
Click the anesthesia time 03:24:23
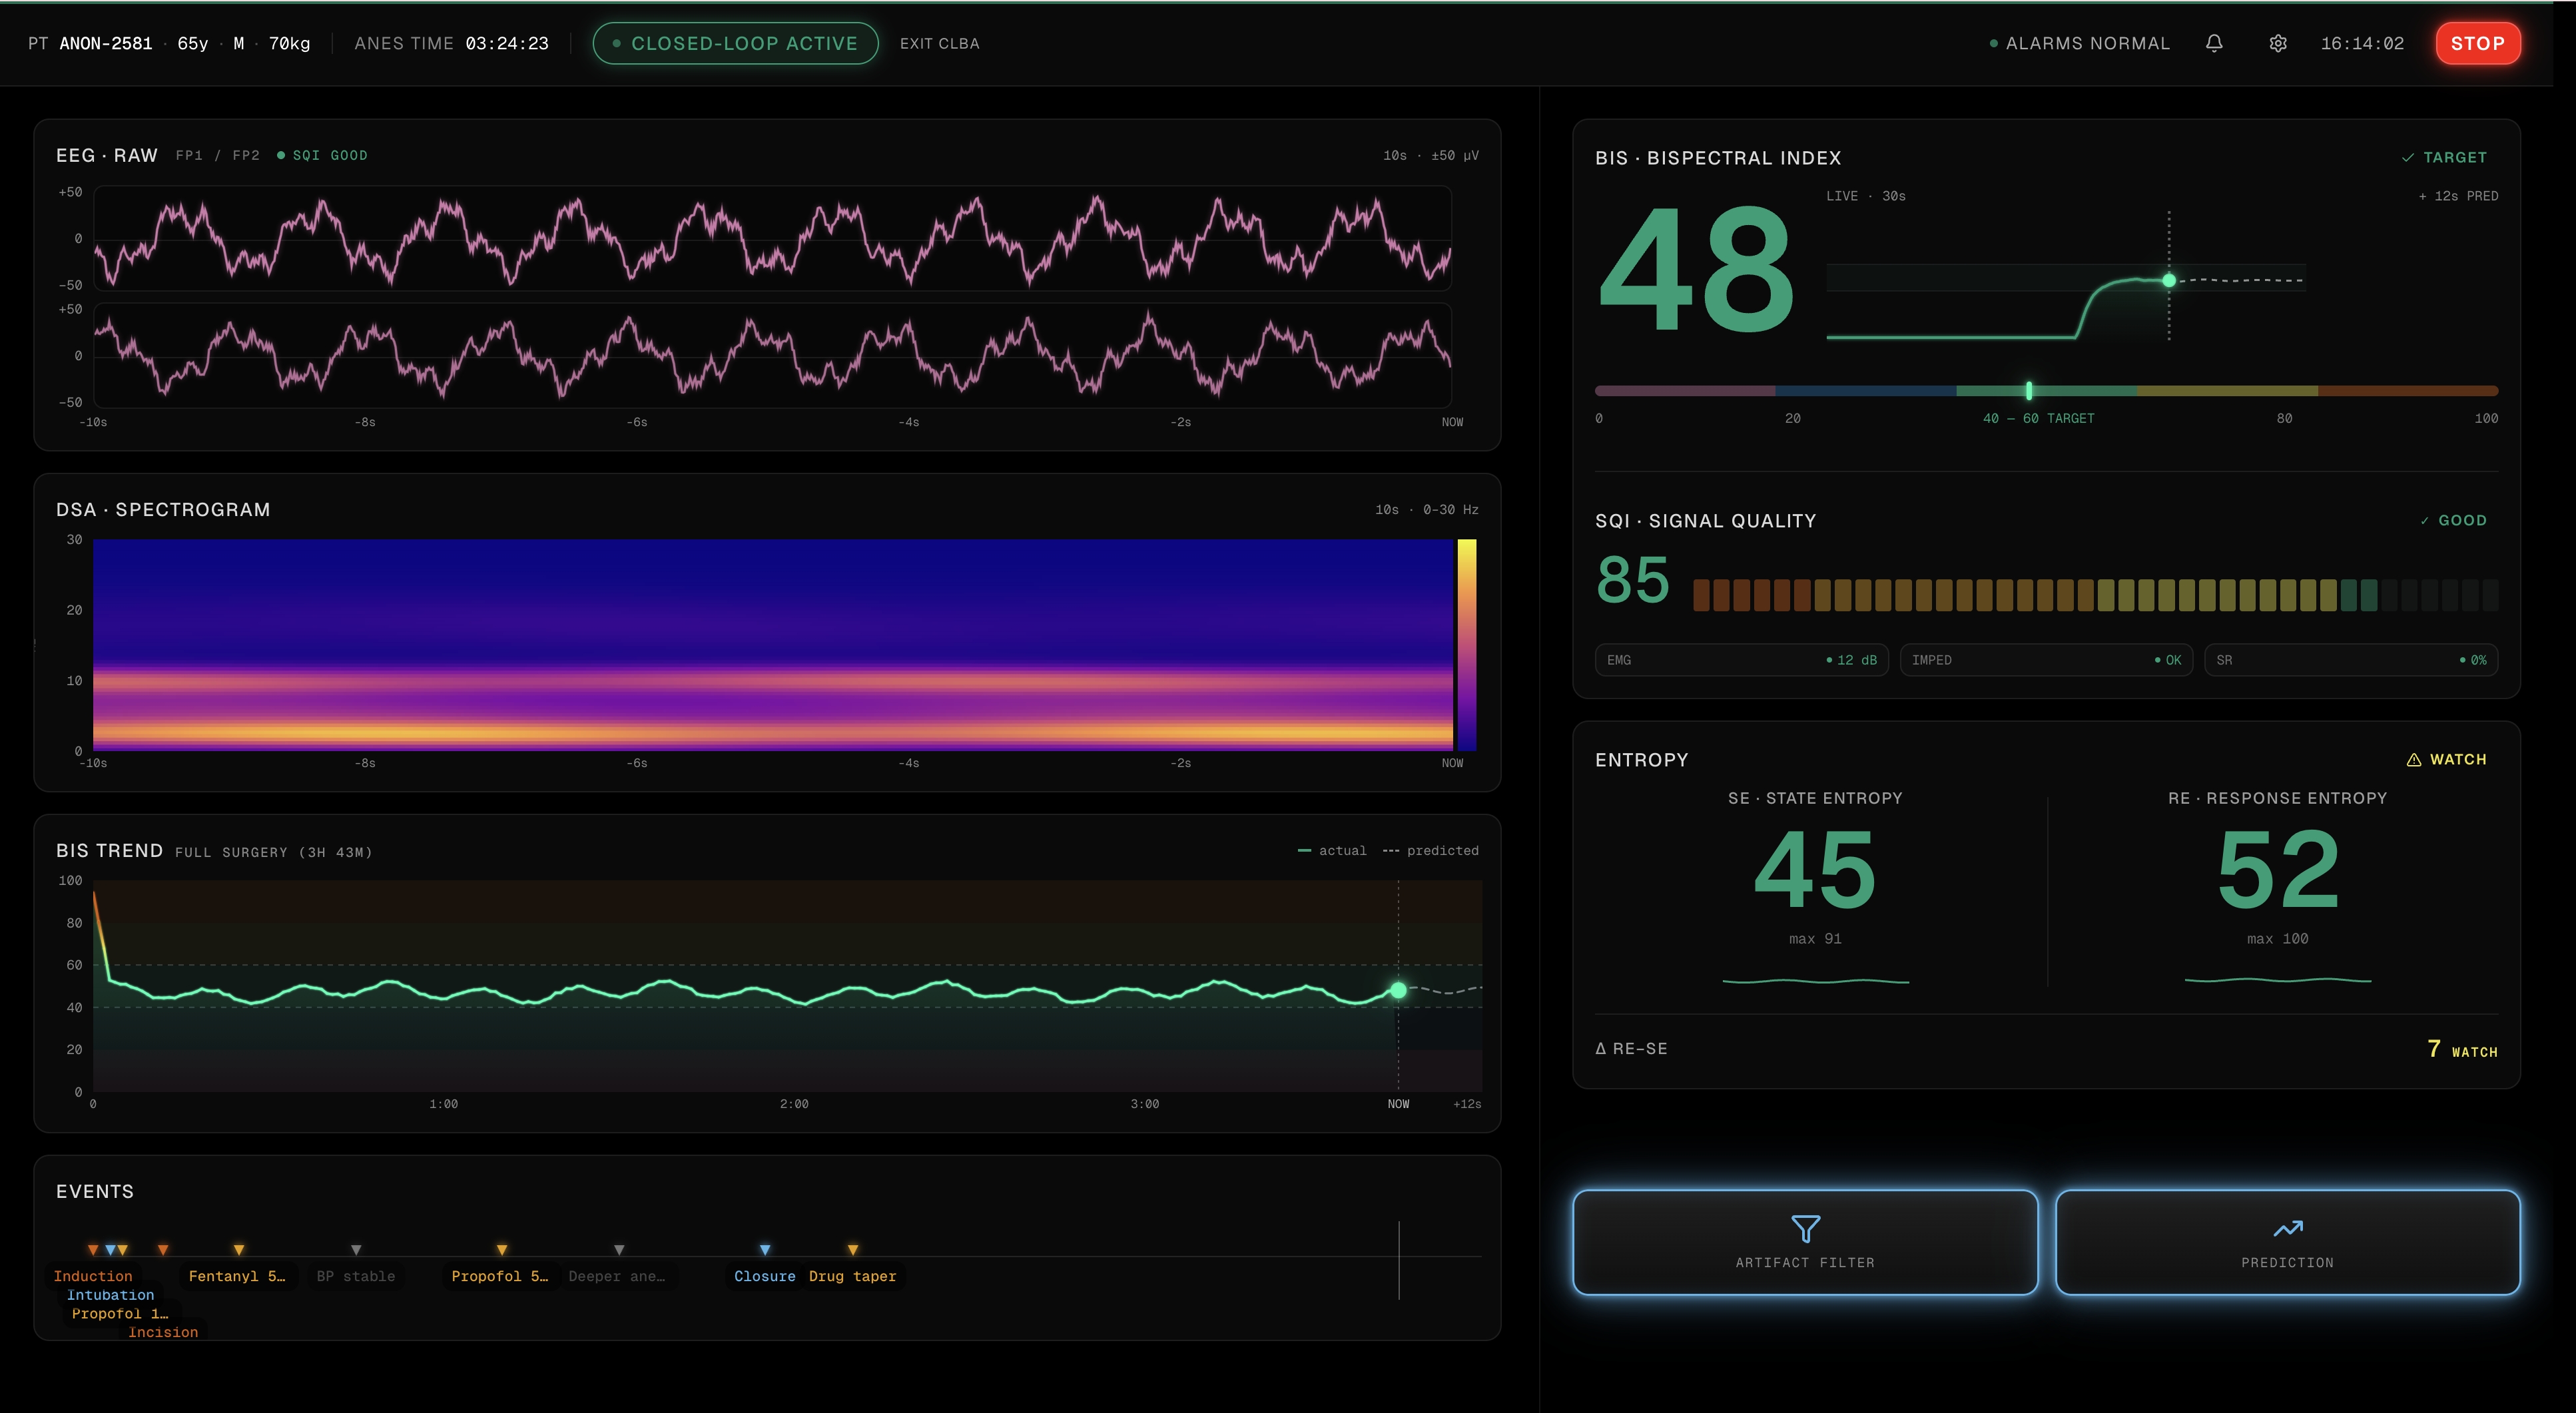click(507, 43)
